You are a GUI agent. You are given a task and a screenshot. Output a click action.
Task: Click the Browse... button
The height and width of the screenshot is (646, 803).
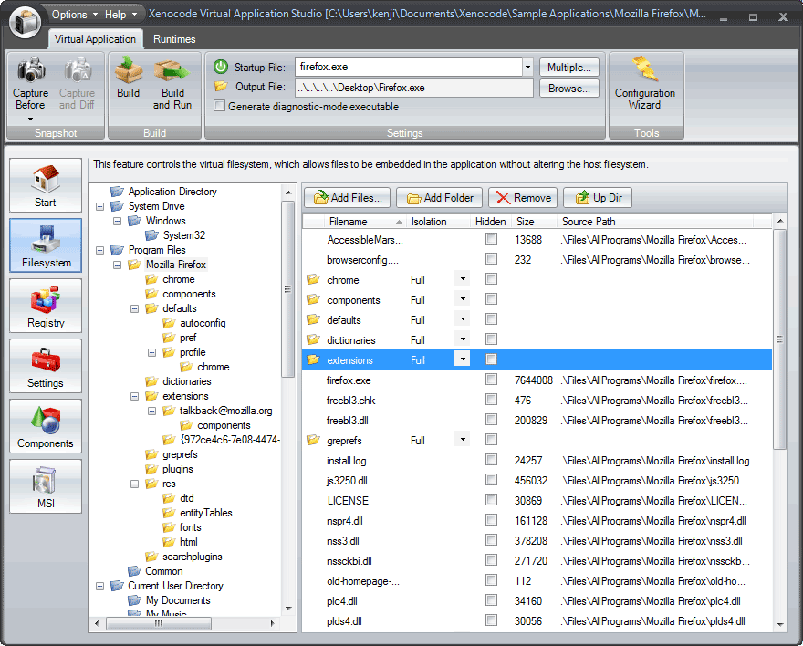569,88
